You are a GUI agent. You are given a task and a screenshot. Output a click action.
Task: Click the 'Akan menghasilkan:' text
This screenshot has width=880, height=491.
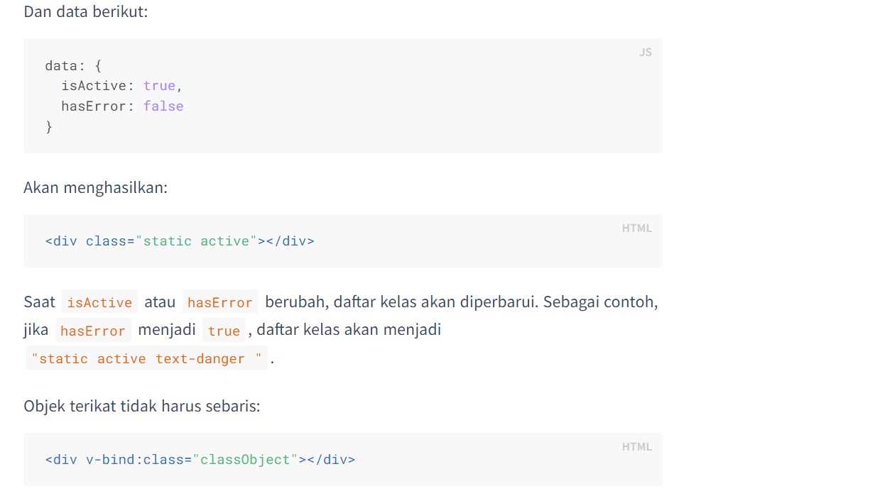click(96, 188)
